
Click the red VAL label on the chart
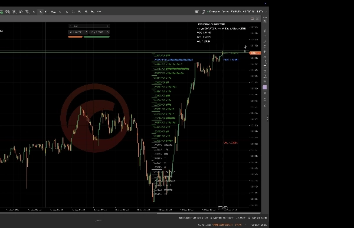[231, 143]
